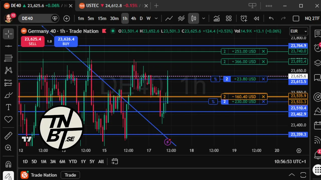Viewport: 321px width, 180px height.
Task: Set date range to 1D
Action: [25, 161]
